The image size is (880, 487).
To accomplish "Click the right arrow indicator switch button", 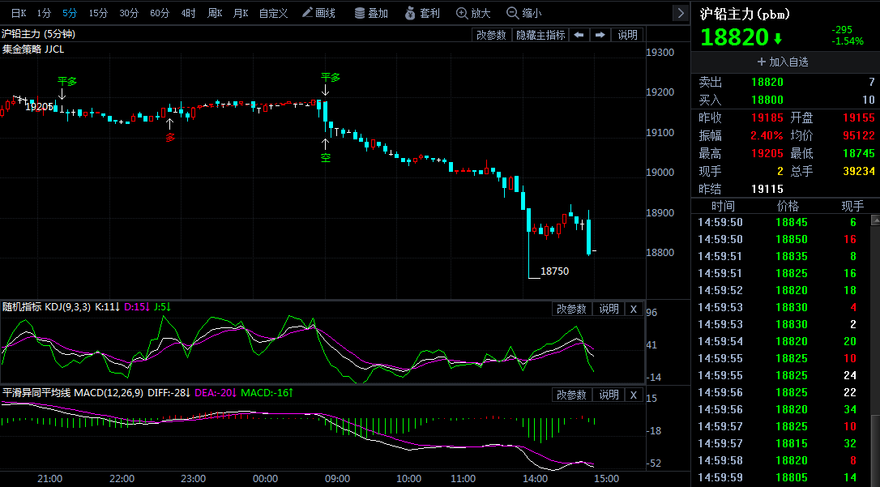I will point(600,35).
